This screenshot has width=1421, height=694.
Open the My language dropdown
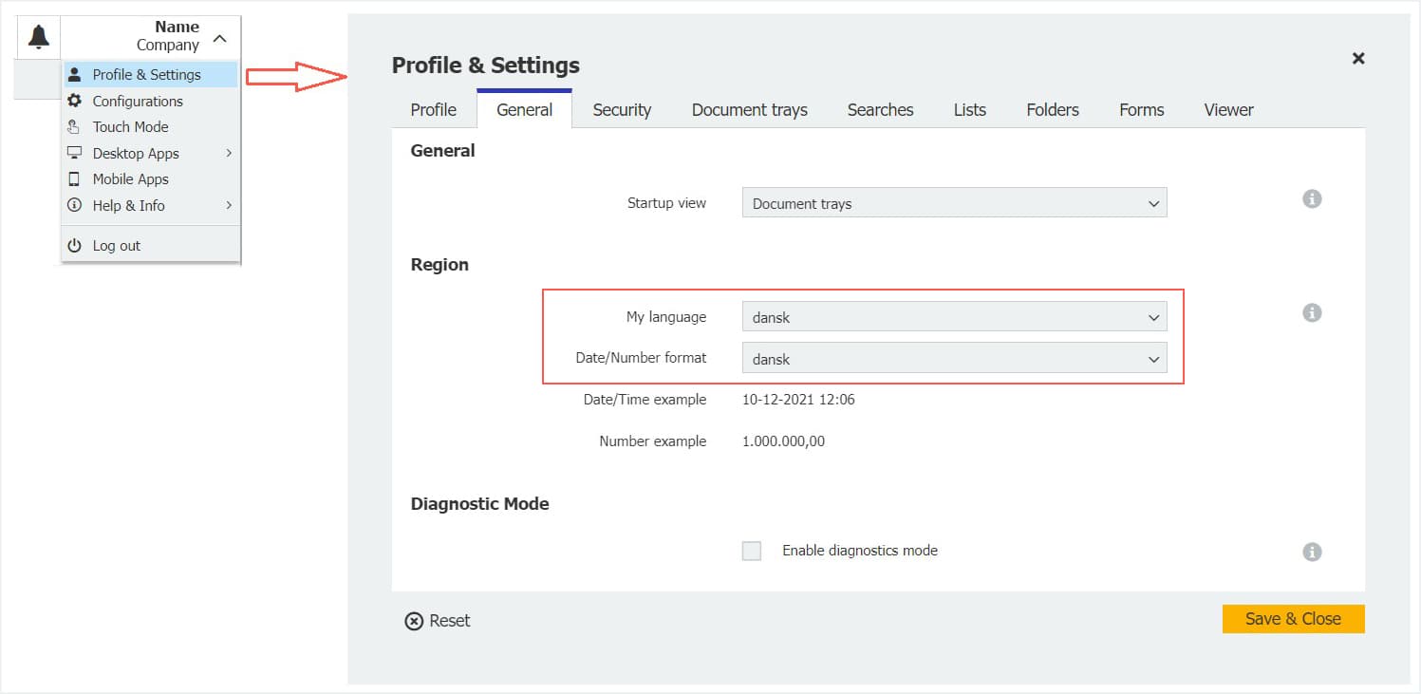[953, 317]
